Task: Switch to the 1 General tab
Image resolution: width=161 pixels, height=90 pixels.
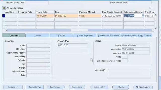Action: coord(14,35)
